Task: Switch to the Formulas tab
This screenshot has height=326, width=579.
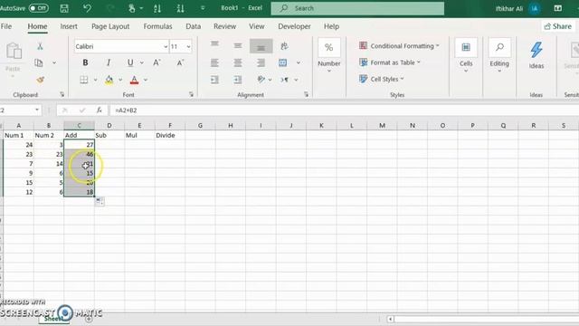Action: click(157, 26)
